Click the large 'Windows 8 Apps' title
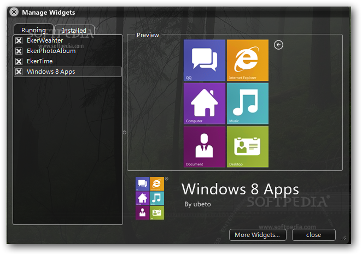This screenshot has height=255, width=362. 240,189
